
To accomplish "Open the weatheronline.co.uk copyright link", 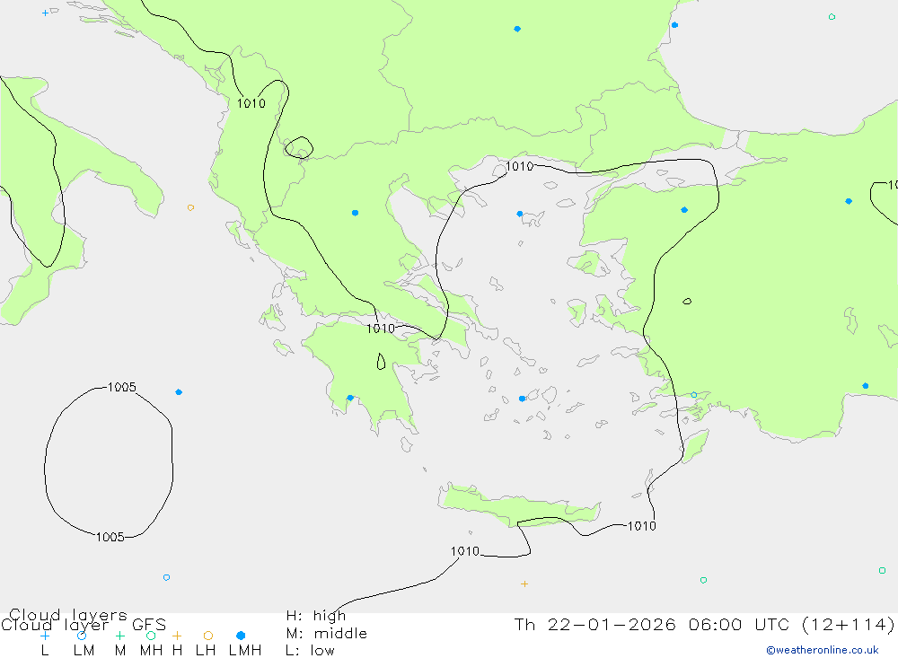I will point(823,650).
